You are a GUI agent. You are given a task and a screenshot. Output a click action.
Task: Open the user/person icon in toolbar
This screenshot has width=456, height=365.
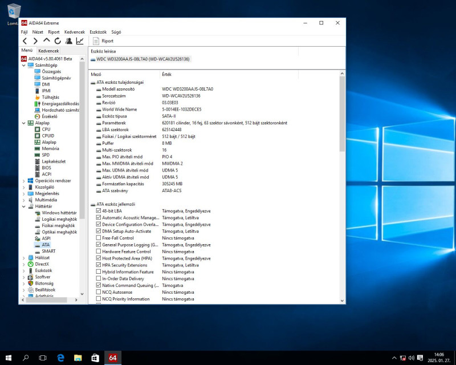[x=68, y=41]
